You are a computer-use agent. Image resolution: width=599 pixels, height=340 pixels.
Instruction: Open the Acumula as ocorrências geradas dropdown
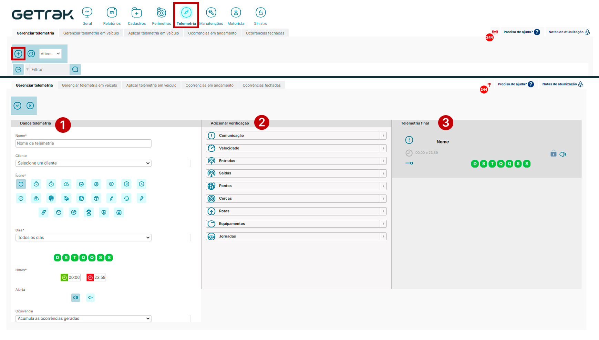(x=83, y=319)
